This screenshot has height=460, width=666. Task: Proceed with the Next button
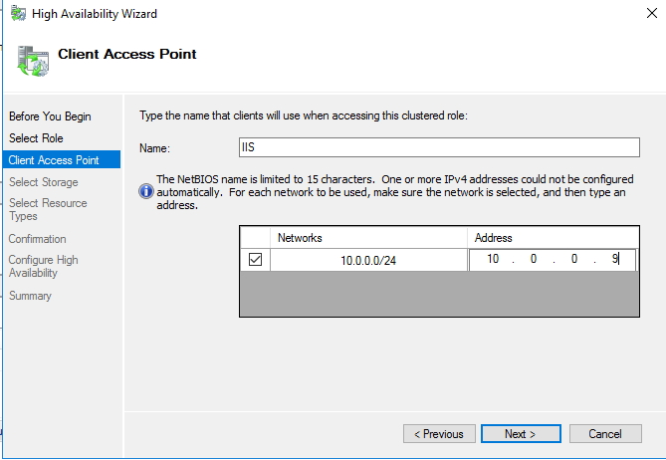pos(520,434)
